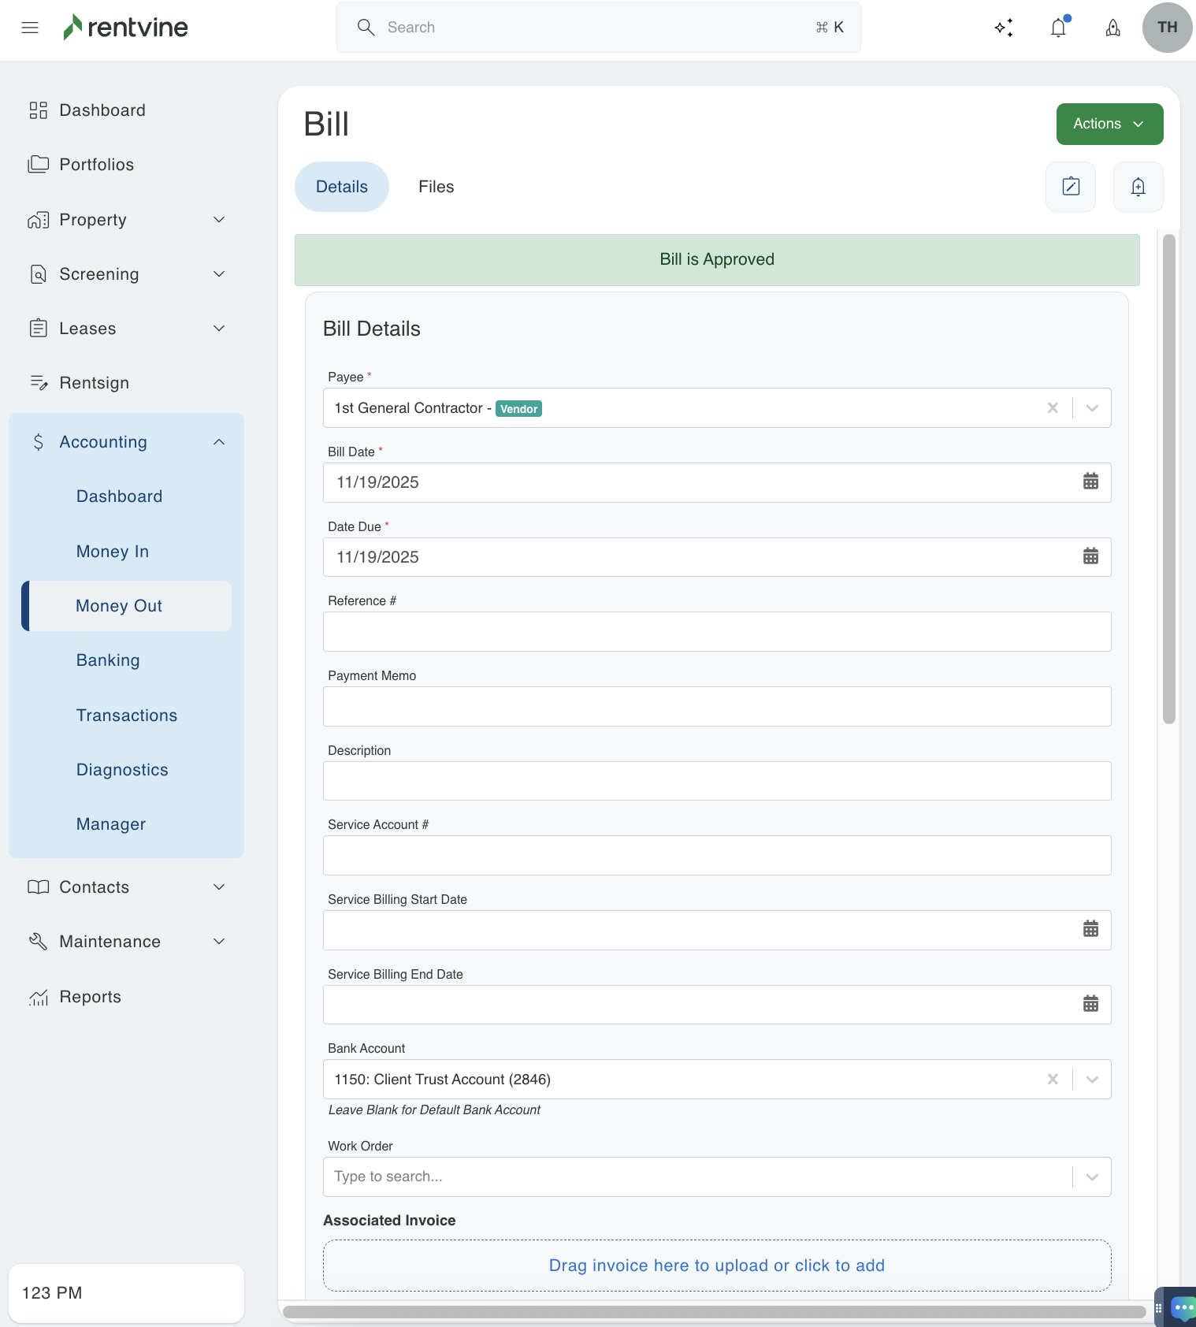The width and height of the screenshot is (1196, 1327).
Task: Open the Work Order dropdown
Action: click(x=1092, y=1177)
